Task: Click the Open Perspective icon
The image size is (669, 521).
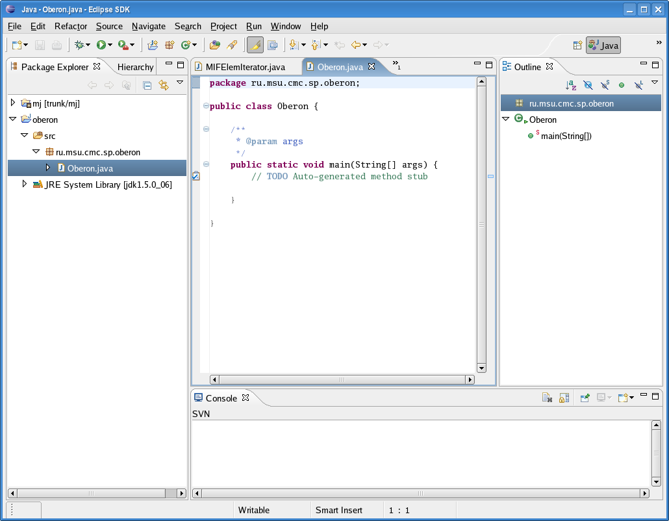Action: pos(577,45)
